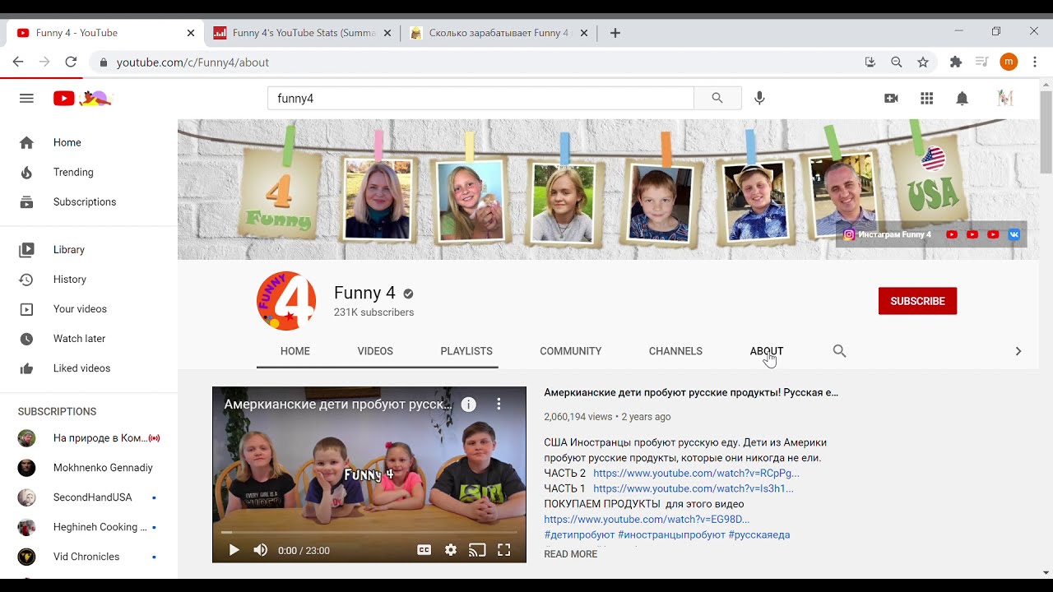Open a new browser tab
This screenshot has height=592, width=1053.
(x=615, y=33)
